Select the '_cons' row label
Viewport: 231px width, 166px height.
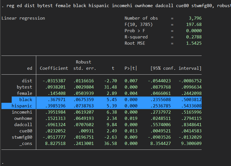click(x=26, y=144)
